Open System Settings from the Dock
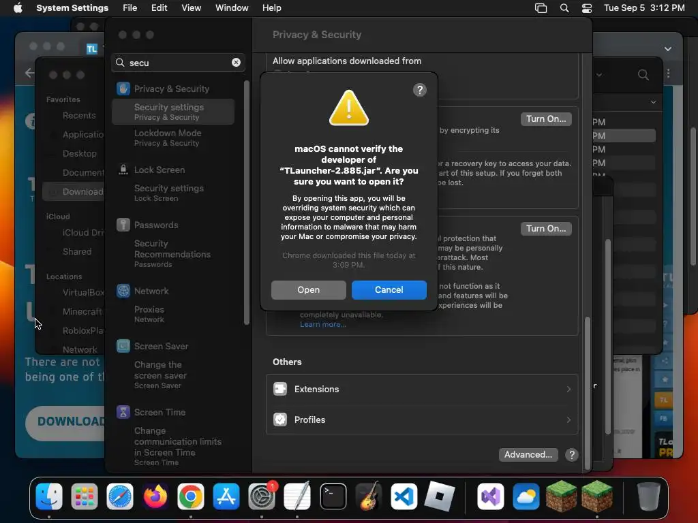 click(x=261, y=496)
